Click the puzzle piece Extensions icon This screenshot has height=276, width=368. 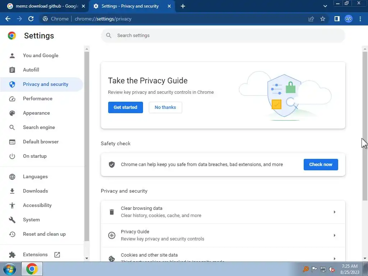[12, 255]
